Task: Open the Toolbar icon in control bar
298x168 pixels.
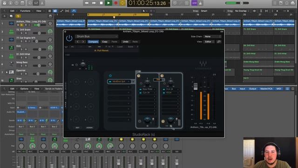Action: [22, 3]
